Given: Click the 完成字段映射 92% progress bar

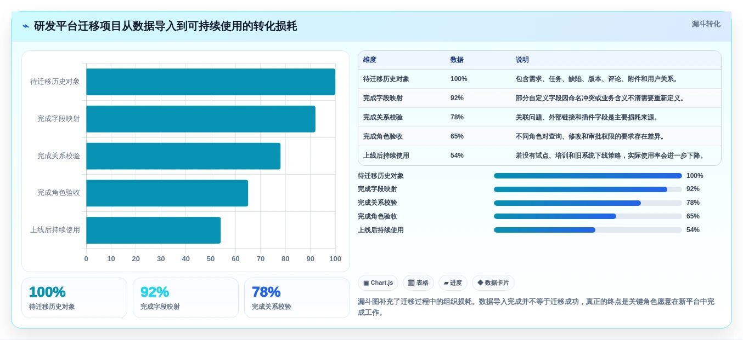Looking at the screenshot, I should [x=588, y=189].
